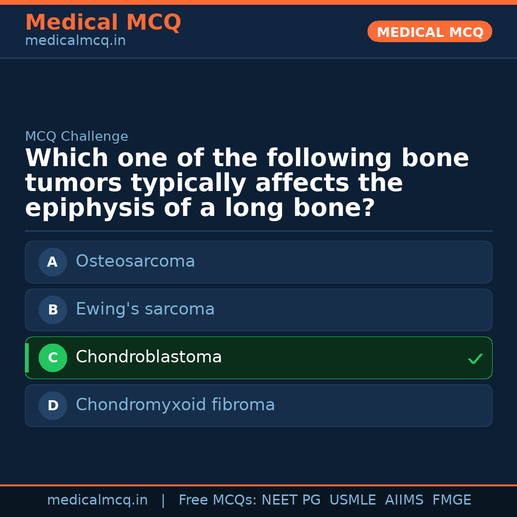Viewport: 517px width, 517px height.
Task: Click the Medical MCQ title logo
Action: click(x=103, y=22)
